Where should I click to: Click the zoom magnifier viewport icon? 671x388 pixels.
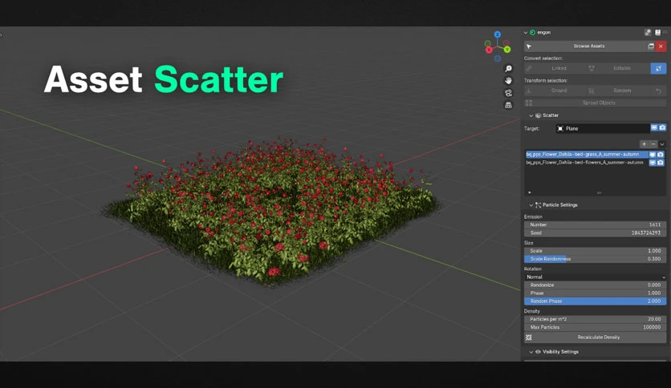[x=508, y=68]
